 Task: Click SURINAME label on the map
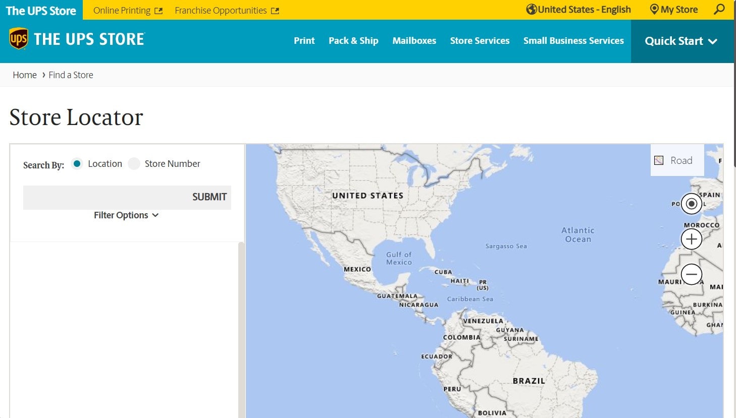click(521, 339)
